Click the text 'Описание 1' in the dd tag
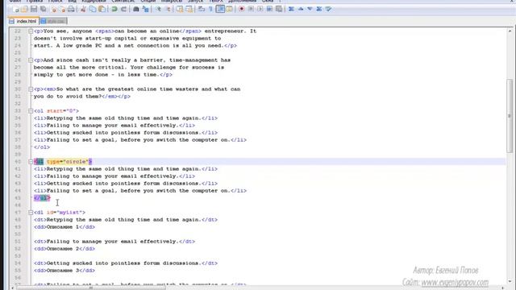Image resolution: width=516 pixels, height=290 pixels. [63, 227]
